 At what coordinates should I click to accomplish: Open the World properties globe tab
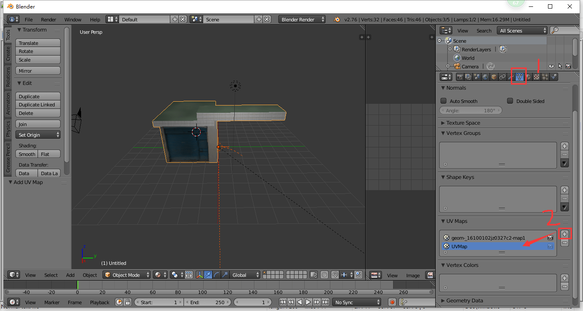point(485,76)
